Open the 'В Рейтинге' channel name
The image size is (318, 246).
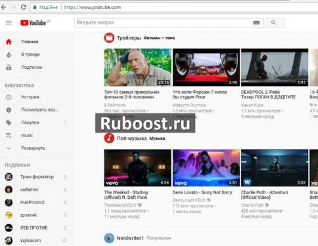[x=115, y=105]
